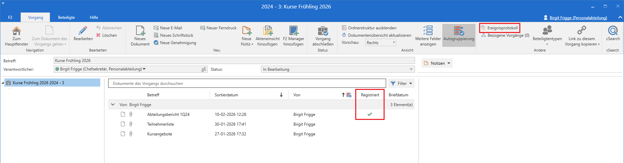Click the Bearbeiten pencil icon

click(83, 31)
